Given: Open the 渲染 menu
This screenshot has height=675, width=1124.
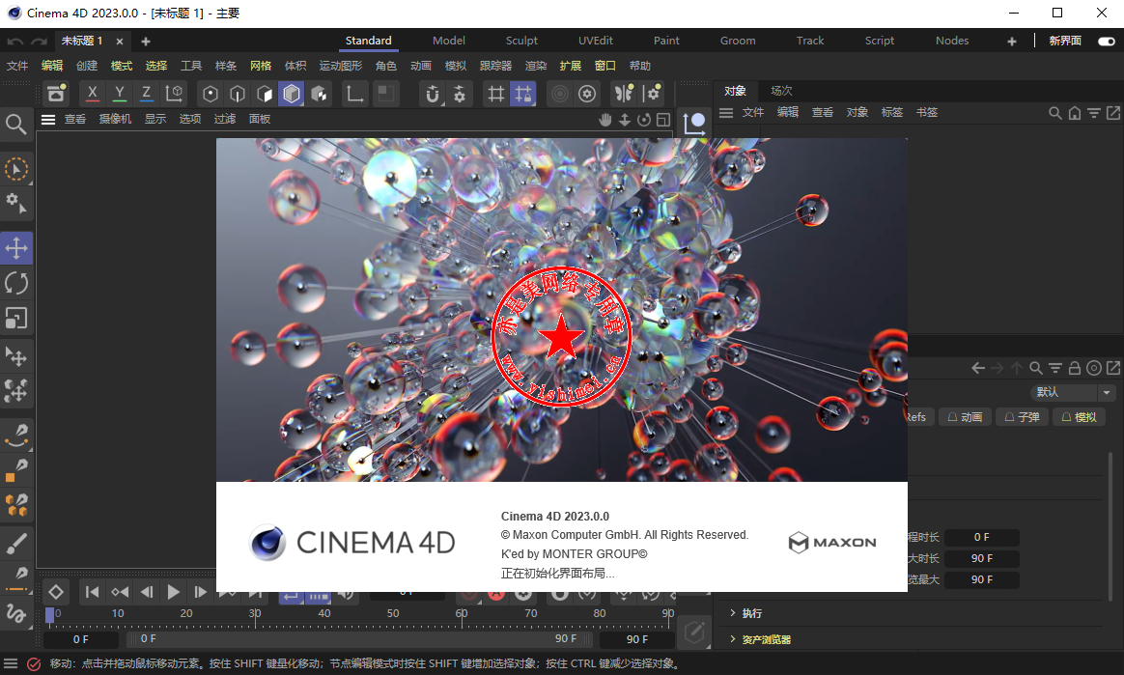Looking at the screenshot, I should coord(536,66).
